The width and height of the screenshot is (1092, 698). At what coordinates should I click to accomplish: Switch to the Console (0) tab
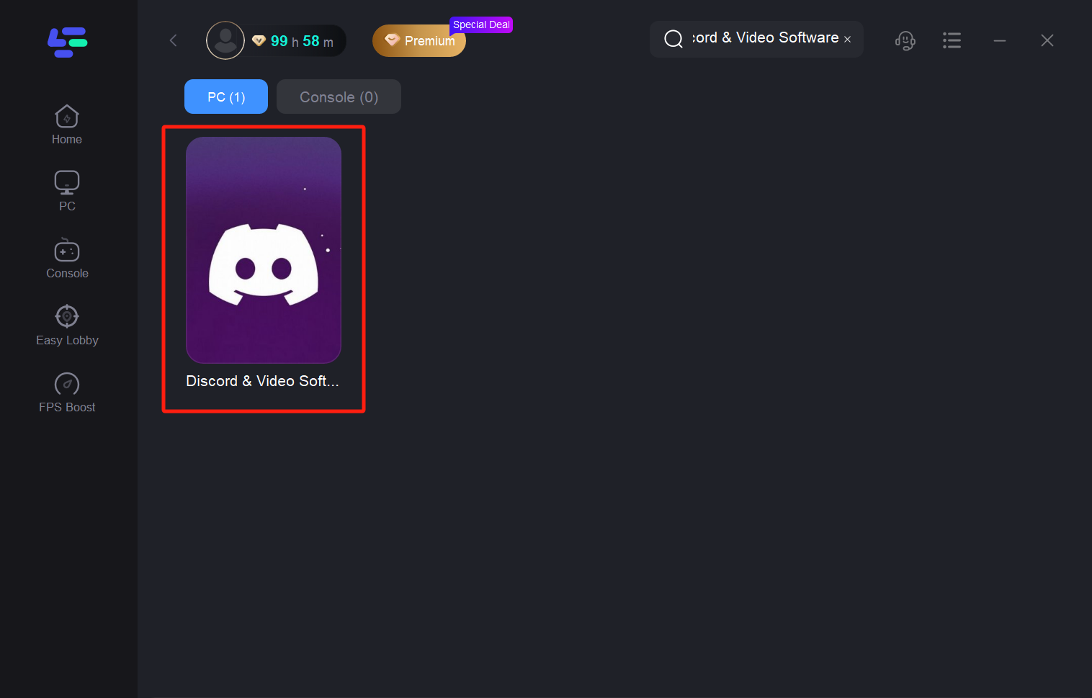click(339, 97)
